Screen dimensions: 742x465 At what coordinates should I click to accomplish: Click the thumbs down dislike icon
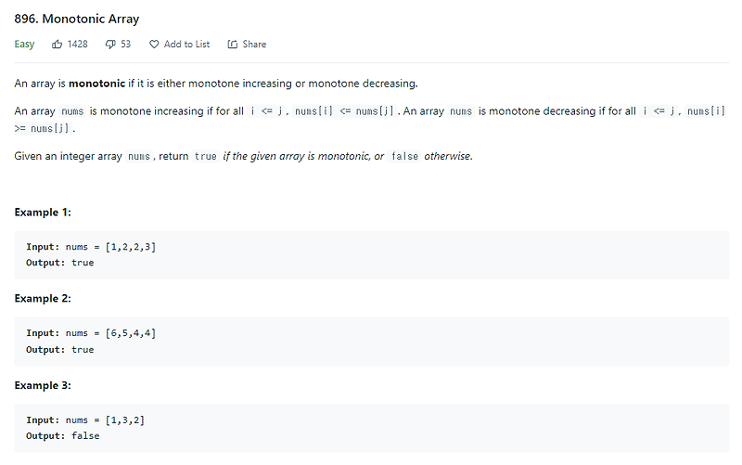[x=110, y=45]
